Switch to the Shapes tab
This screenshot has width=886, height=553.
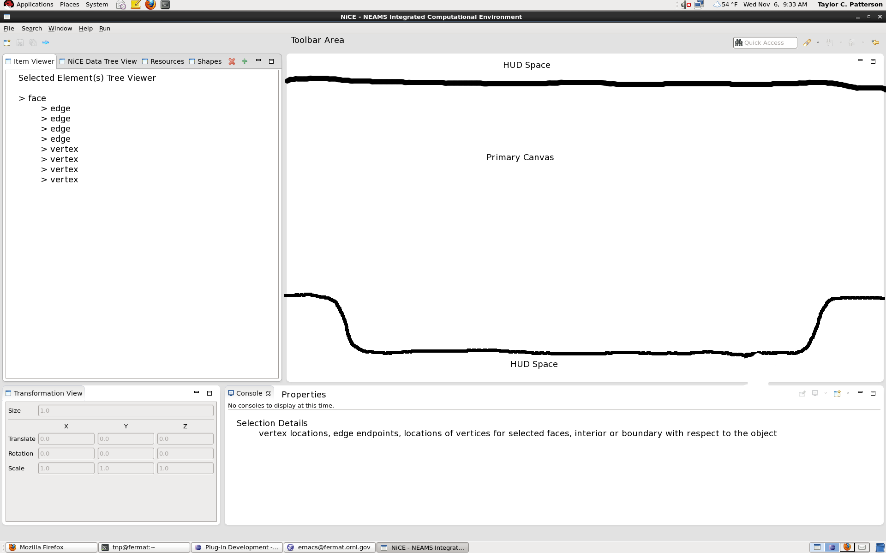click(x=209, y=61)
